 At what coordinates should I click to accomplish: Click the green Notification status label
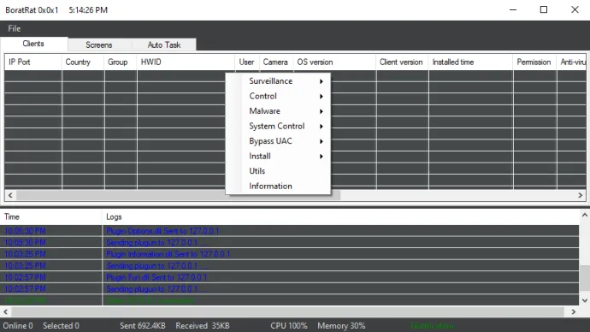[432, 326]
